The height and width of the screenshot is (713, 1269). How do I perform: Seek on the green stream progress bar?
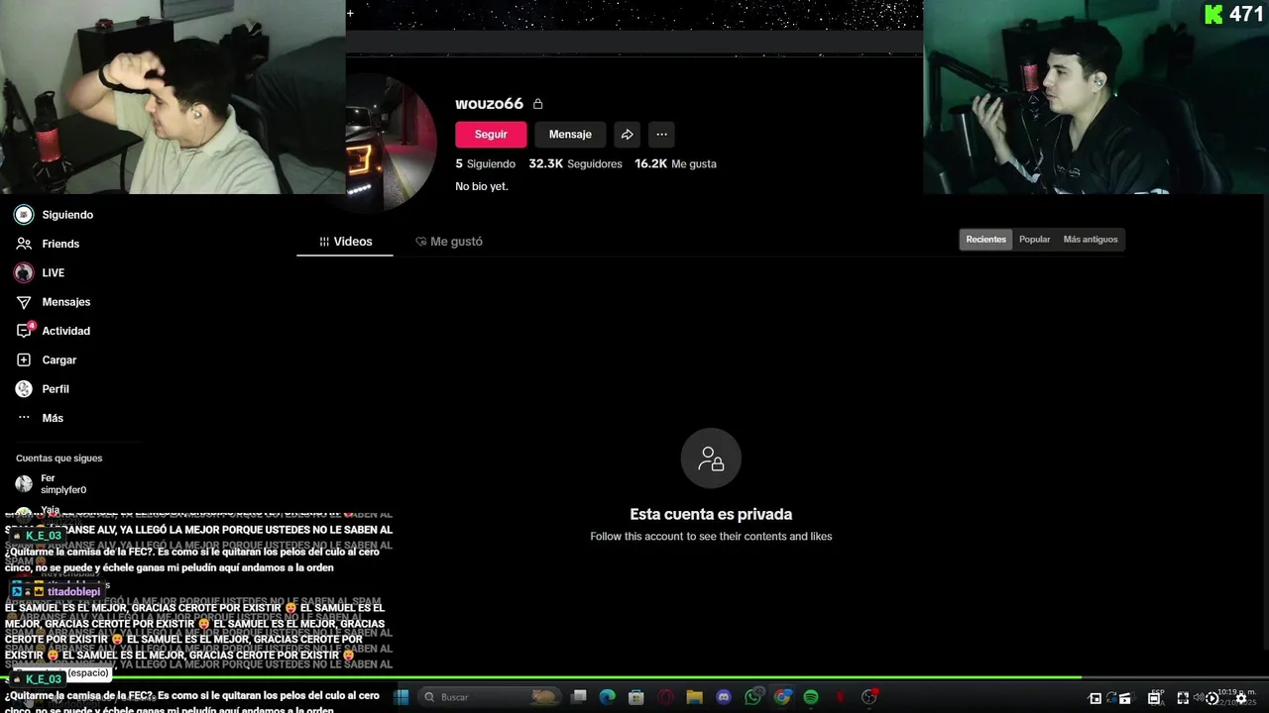(x=634, y=677)
